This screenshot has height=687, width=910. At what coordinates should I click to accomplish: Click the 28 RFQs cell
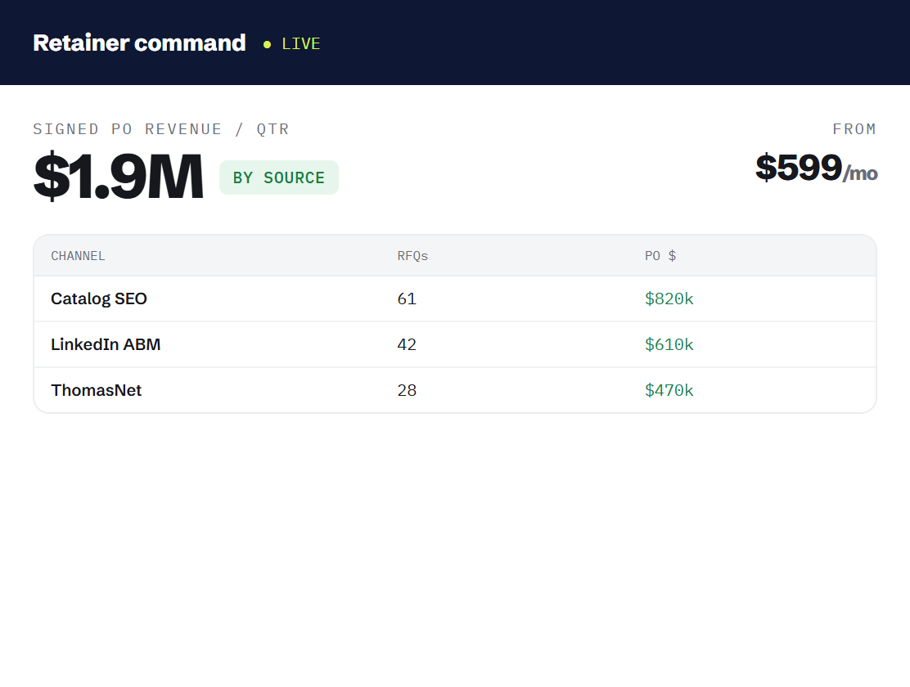tap(407, 390)
